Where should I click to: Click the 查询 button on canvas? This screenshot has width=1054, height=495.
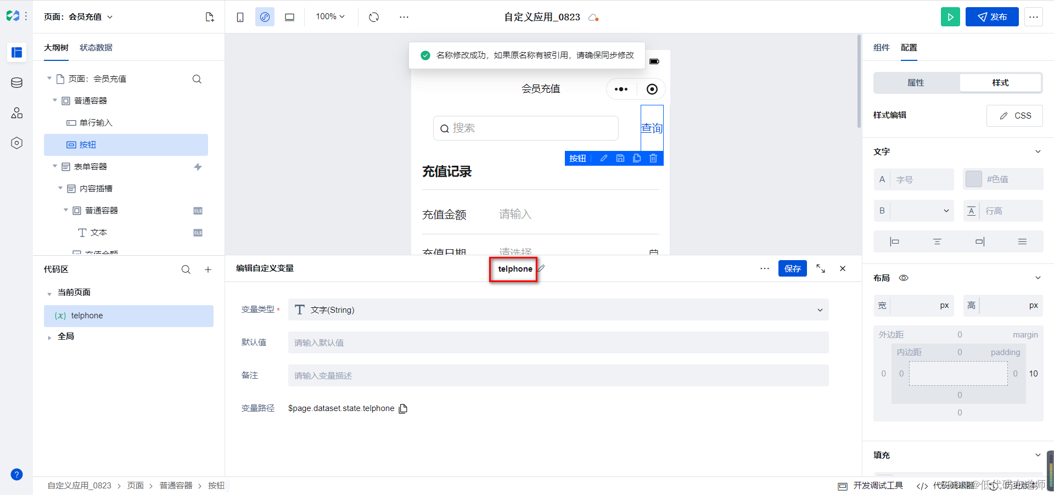652,128
